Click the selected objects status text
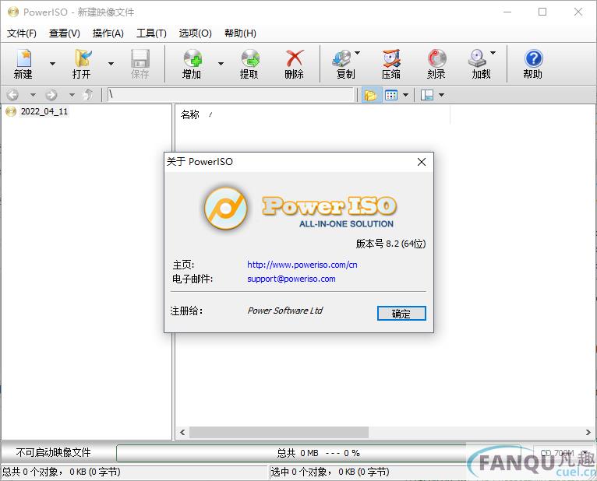The image size is (597, 481). click(x=330, y=472)
